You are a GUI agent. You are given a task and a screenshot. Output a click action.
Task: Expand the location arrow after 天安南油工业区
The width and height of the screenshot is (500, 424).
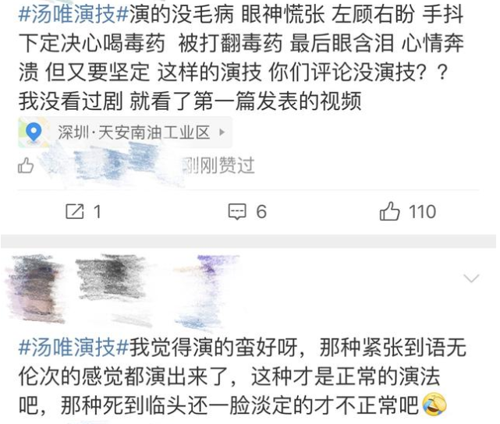[222, 132]
